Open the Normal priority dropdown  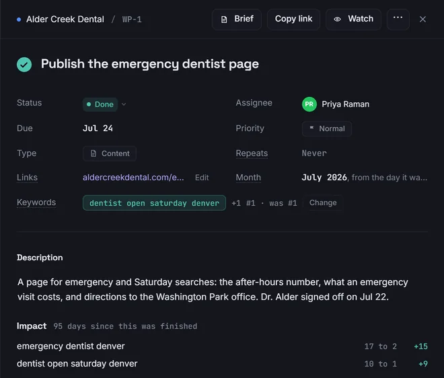[x=327, y=129]
